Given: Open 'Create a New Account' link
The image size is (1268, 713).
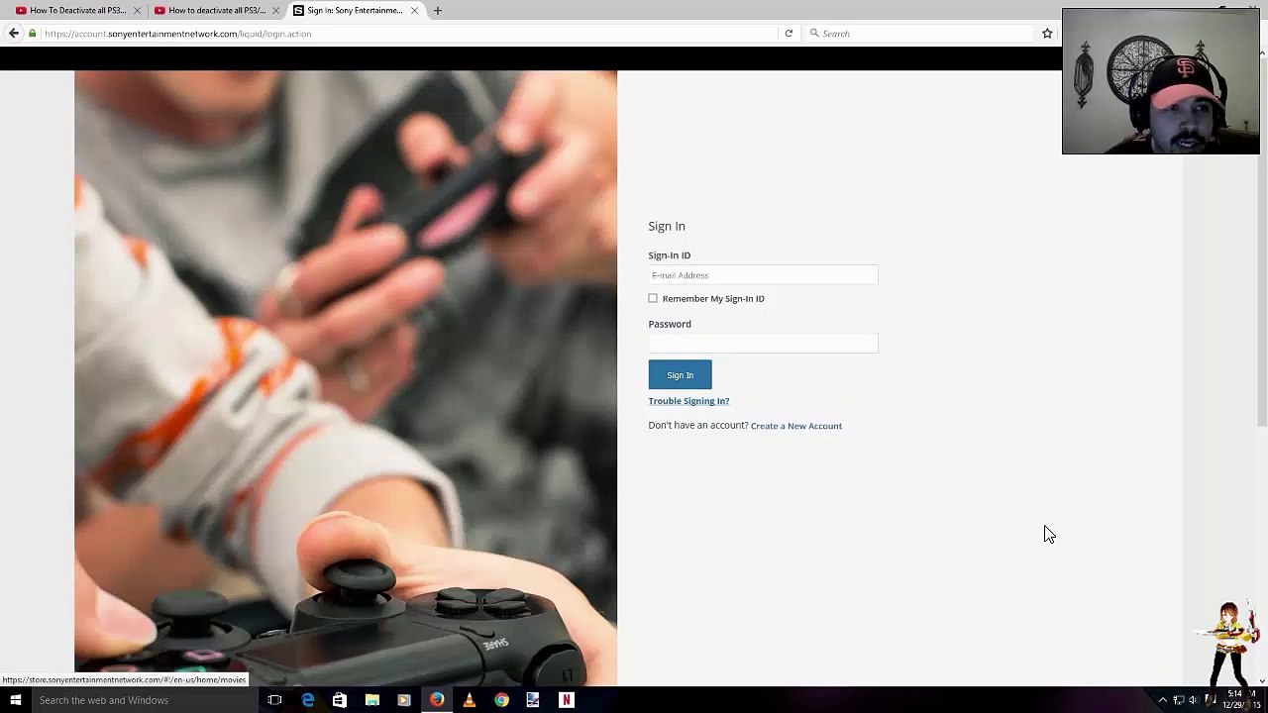Looking at the screenshot, I should pyautogui.click(x=796, y=426).
